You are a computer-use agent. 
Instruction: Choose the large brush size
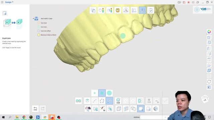[109, 93]
